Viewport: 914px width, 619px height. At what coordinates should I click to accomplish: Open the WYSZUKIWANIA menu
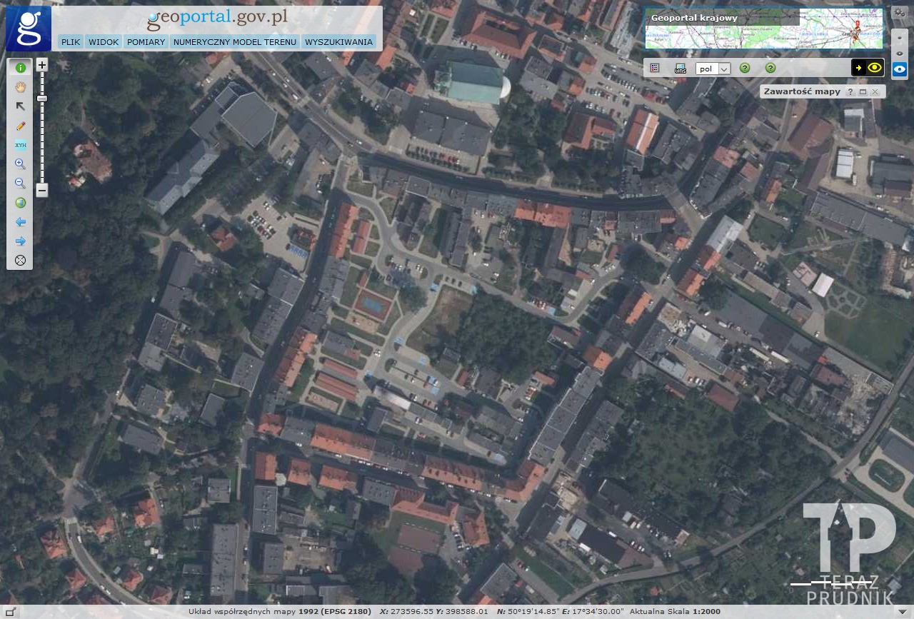(x=338, y=42)
